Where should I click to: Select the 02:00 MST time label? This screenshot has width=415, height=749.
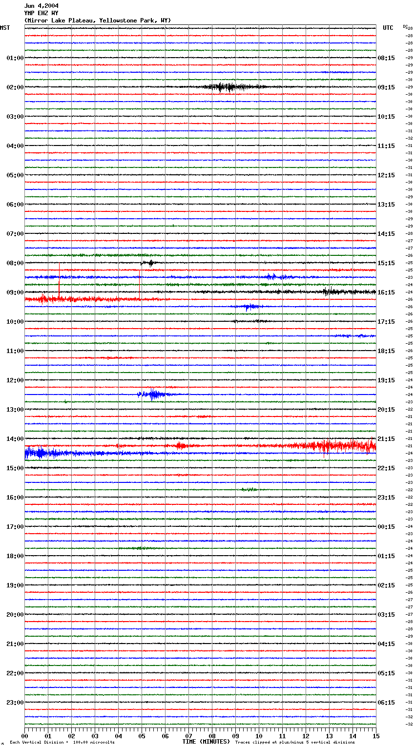15,87
